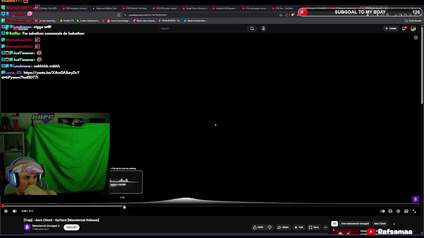This screenshot has width=424, height=238.
Task: Select the Aero Chord chip
Action: (x=380, y=223)
